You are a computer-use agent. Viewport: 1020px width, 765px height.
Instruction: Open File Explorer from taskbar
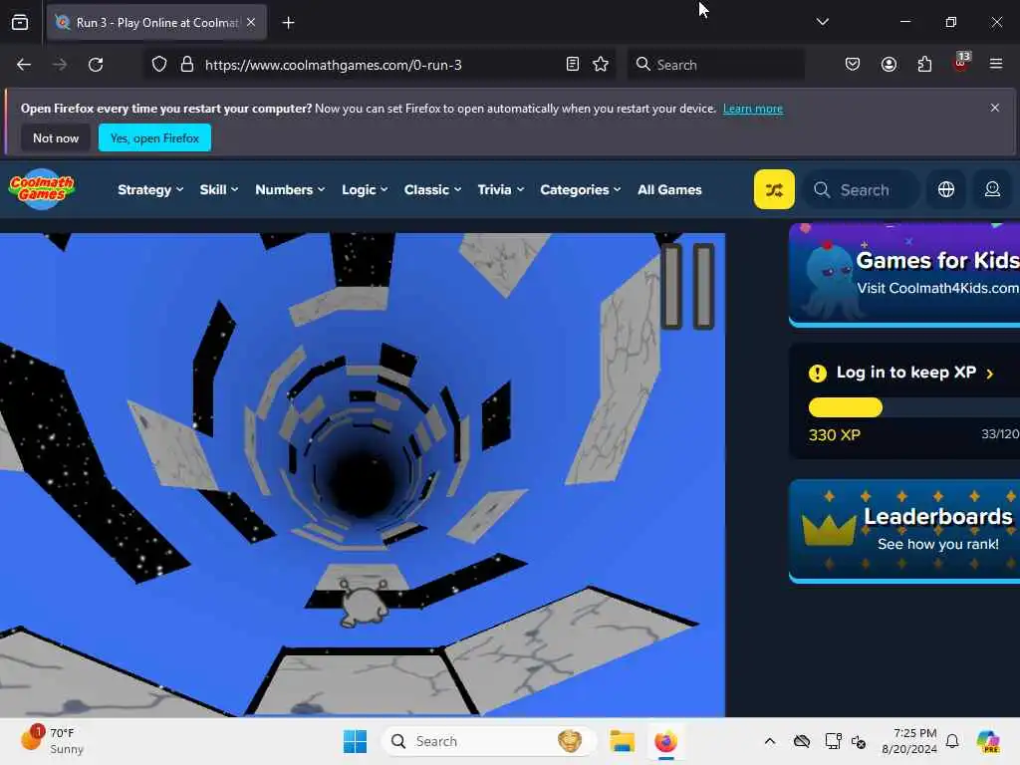click(x=622, y=741)
